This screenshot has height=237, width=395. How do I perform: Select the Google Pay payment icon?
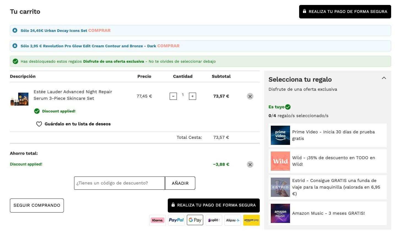click(195, 220)
